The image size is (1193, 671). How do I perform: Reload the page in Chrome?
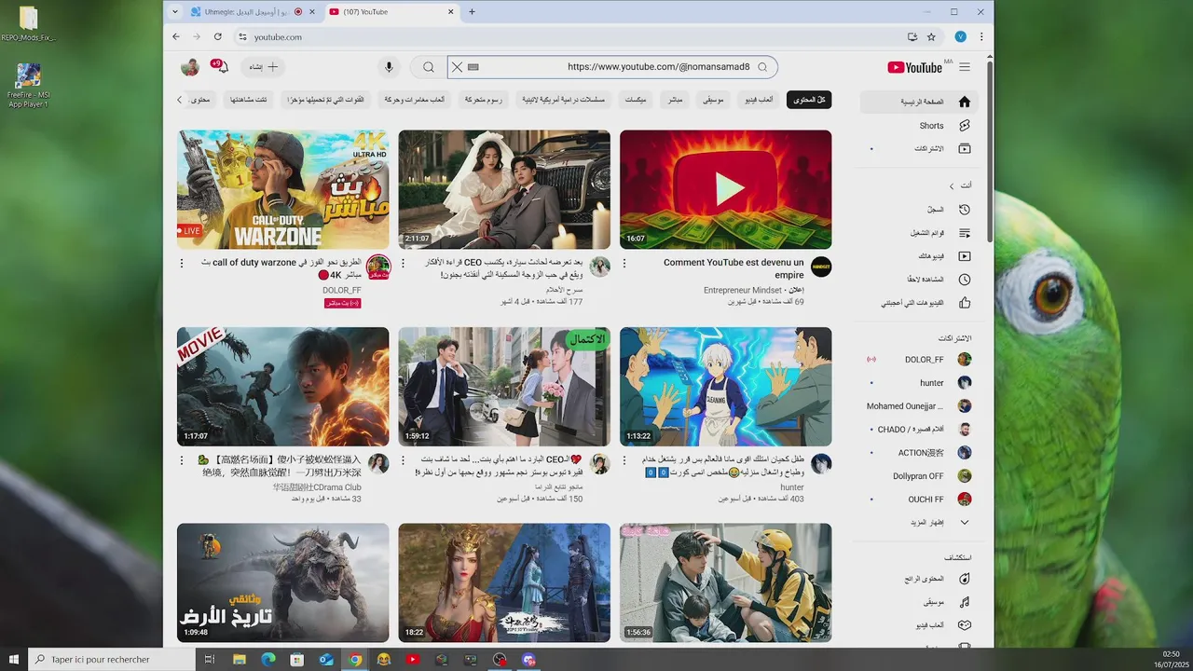(217, 36)
